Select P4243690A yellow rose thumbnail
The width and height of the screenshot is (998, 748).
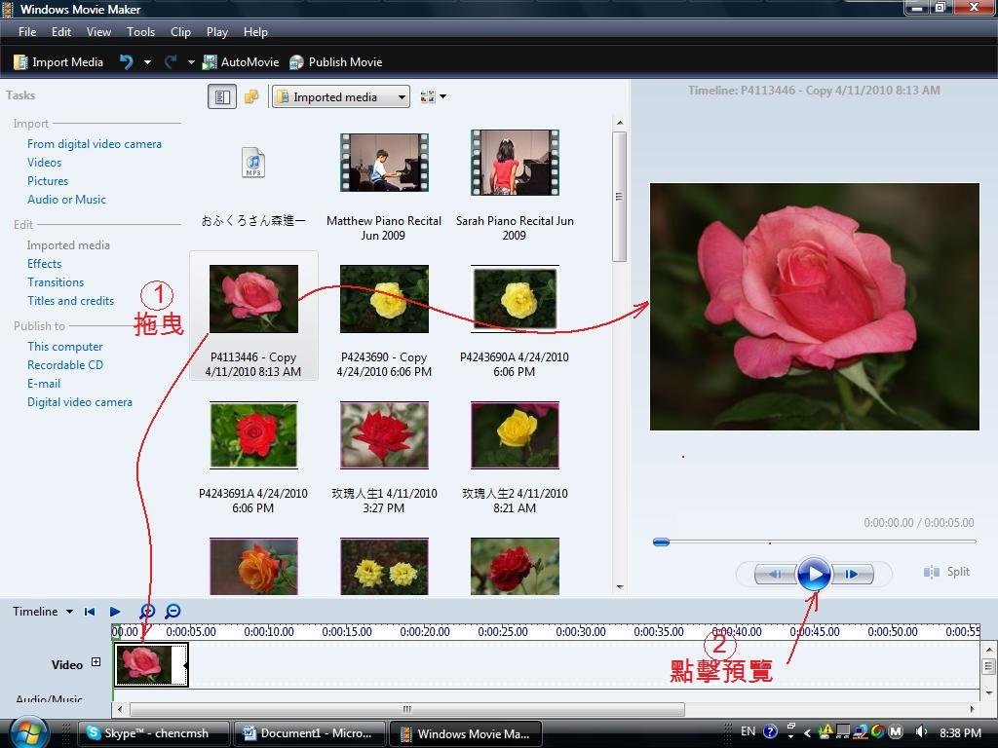tap(515, 299)
